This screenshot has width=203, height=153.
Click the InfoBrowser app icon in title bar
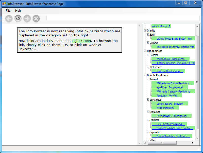(x=4, y=4)
